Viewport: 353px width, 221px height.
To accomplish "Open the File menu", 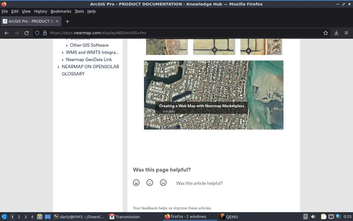I will click(x=5, y=11).
